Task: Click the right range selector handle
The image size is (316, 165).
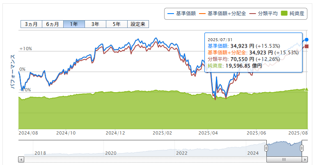Action: pyautogui.click(x=302, y=148)
